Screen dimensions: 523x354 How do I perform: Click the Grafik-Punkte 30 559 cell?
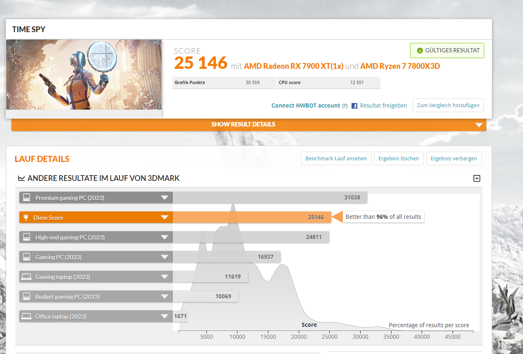[x=224, y=82]
